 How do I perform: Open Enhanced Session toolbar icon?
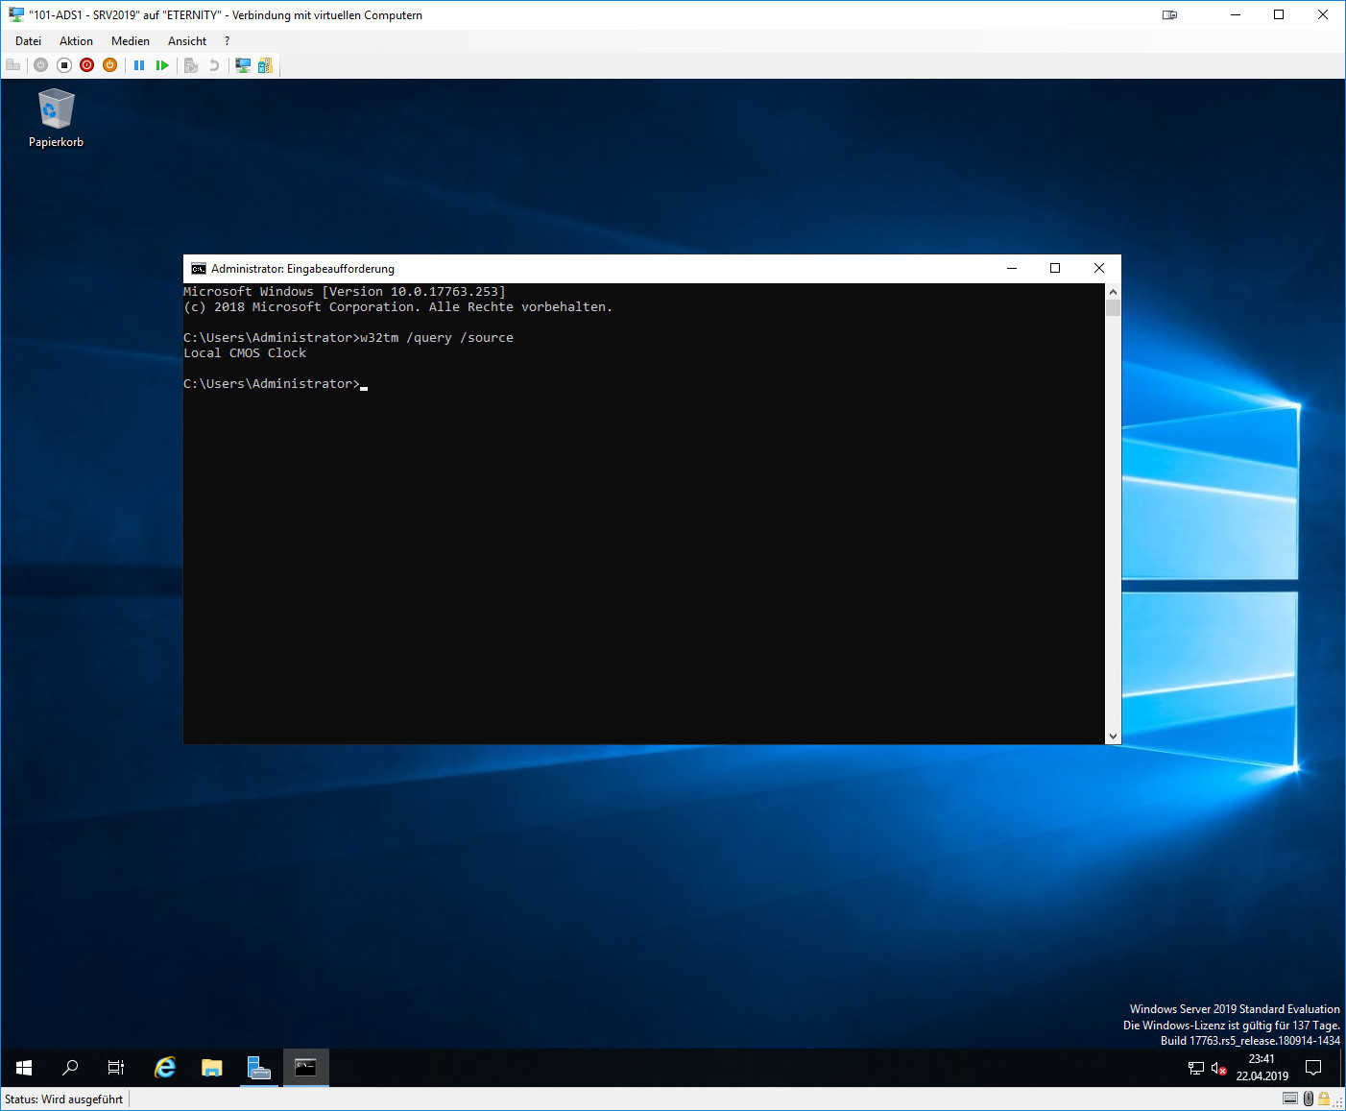(x=243, y=65)
